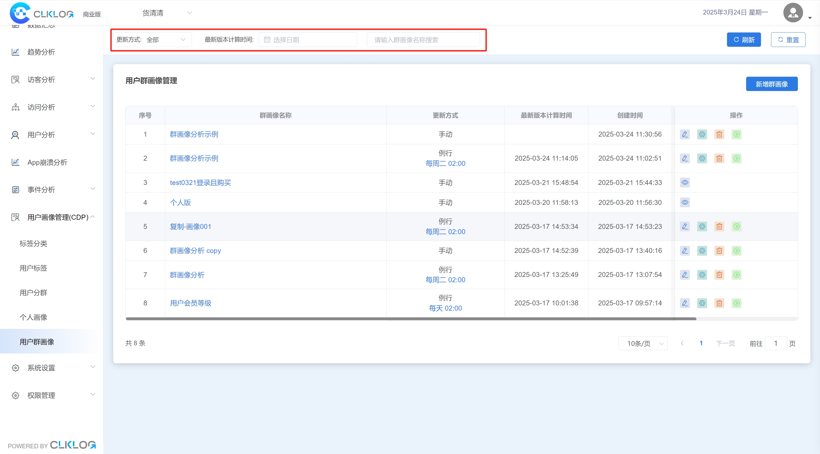Open 用户会员等级 portrait name link

click(x=190, y=303)
